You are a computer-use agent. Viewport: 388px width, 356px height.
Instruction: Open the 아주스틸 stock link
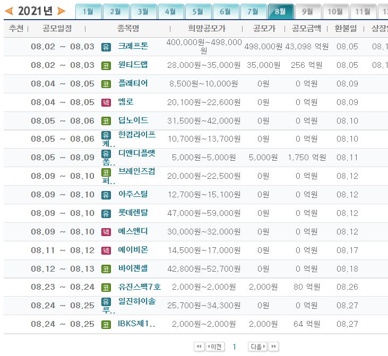133,194
